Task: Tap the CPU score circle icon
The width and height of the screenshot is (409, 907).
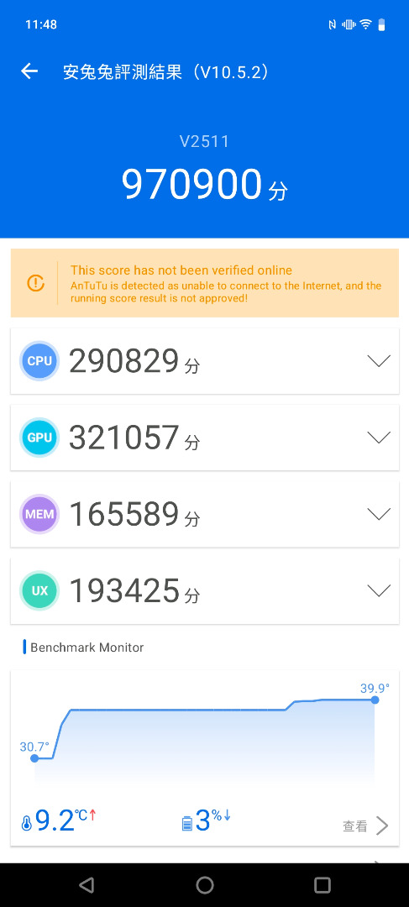Action: [x=39, y=361]
